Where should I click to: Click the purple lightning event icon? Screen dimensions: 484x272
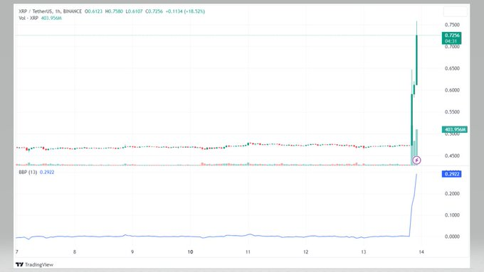coord(416,161)
